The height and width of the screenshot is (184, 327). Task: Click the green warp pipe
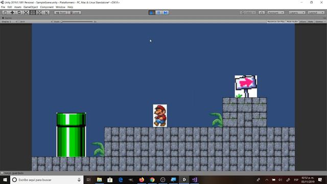click(x=71, y=135)
